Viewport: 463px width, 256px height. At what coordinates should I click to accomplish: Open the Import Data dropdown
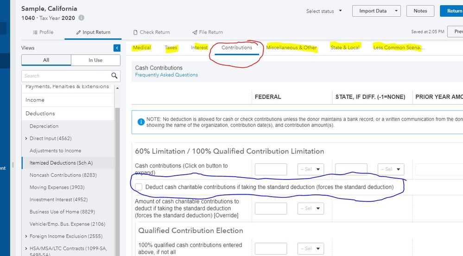376,11
